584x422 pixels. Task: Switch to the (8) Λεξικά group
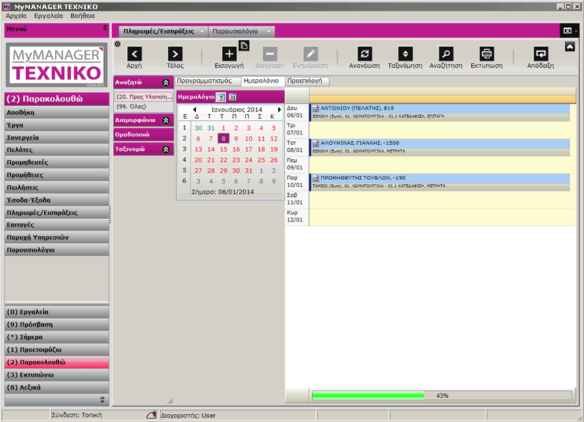pyautogui.click(x=57, y=388)
